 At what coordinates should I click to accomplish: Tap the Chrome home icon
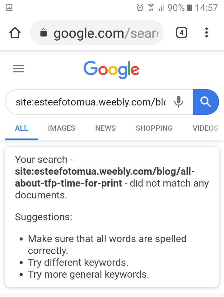point(15,32)
